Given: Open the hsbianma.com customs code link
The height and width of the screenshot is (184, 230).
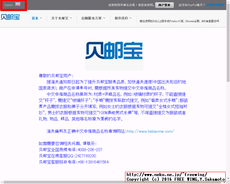Looking at the screenshot, I should [150, 131].
